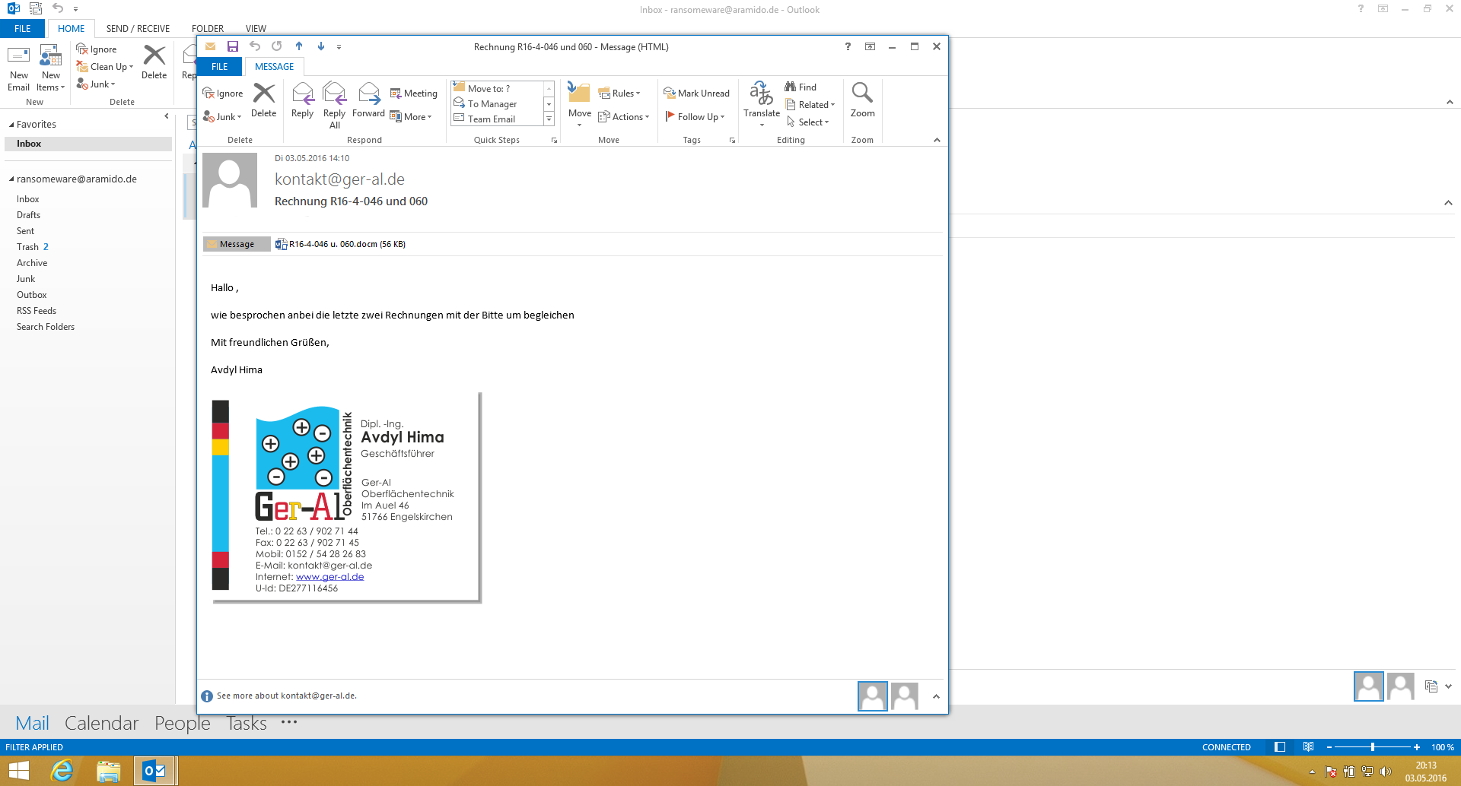Click the volume icon in system tray
This screenshot has width=1461, height=786.
click(x=1386, y=772)
